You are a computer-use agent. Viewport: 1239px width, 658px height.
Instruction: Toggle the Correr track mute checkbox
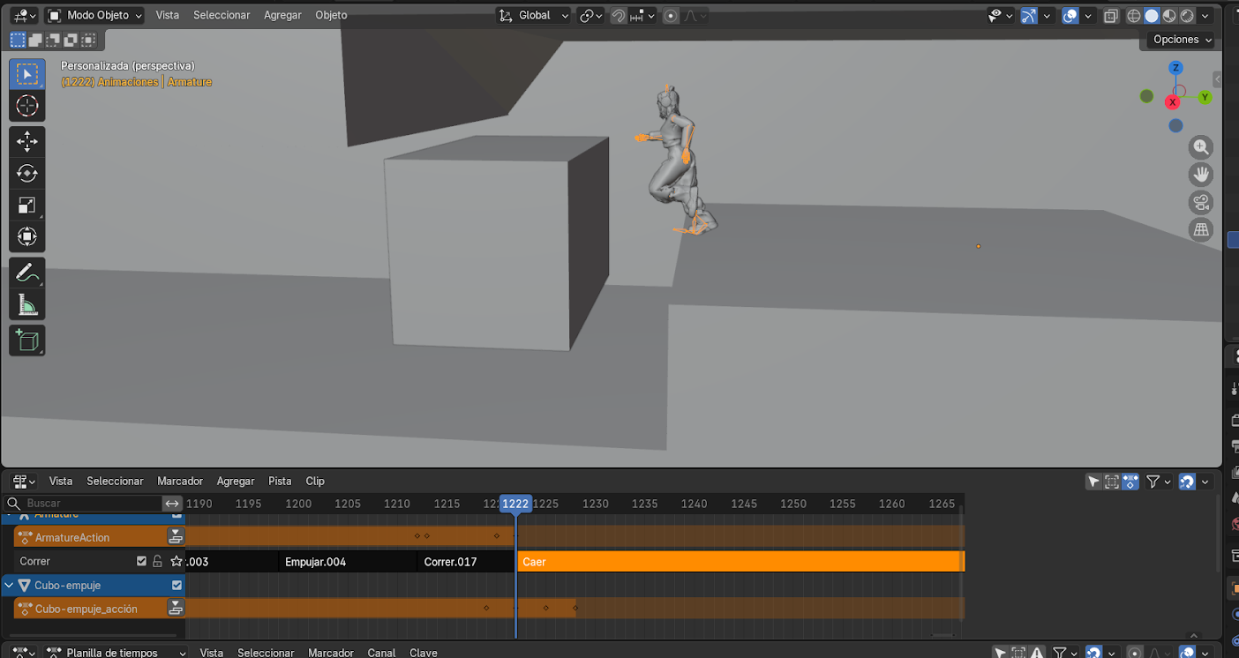(x=141, y=561)
